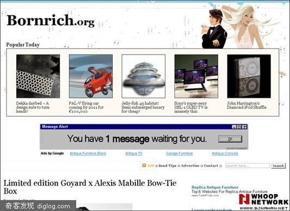Click the 'Popular Today' heading
The width and height of the screenshot is (290, 211).
pos(23,45)
